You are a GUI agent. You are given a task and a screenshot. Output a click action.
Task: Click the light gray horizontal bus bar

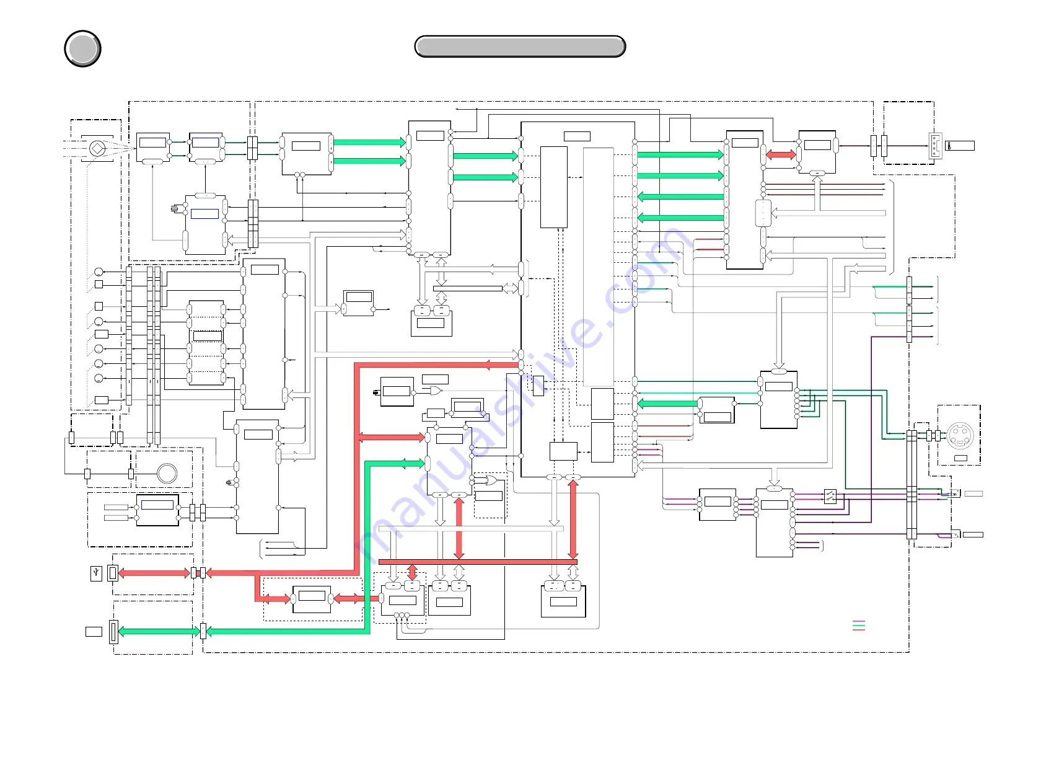click(x=471, y=529)
